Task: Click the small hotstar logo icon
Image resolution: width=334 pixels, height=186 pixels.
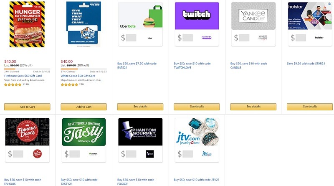Action: pyautogui.click(x=319, y=38)
